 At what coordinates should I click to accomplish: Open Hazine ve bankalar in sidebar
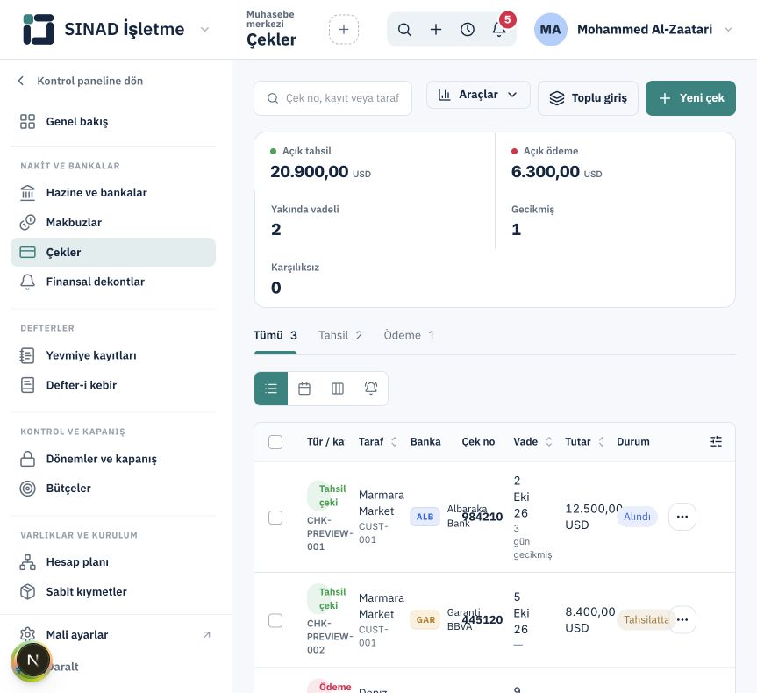point(113,193)
